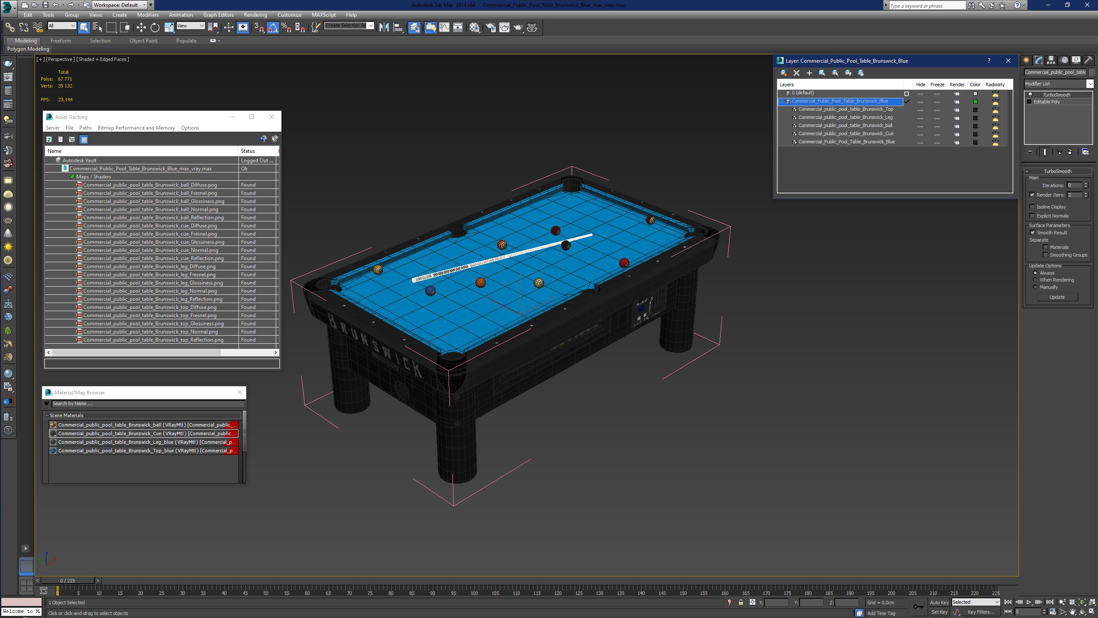Select the Always update option
Screen dimensions: 1098x618
1035,273
